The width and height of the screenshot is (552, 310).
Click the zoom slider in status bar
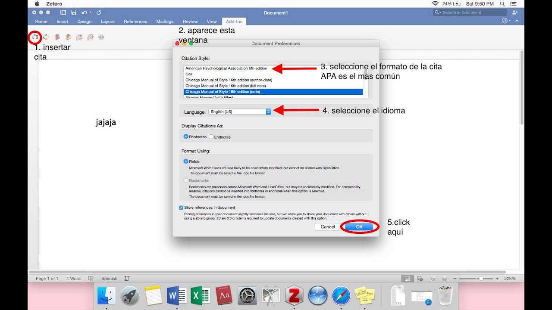pos(476,279)
